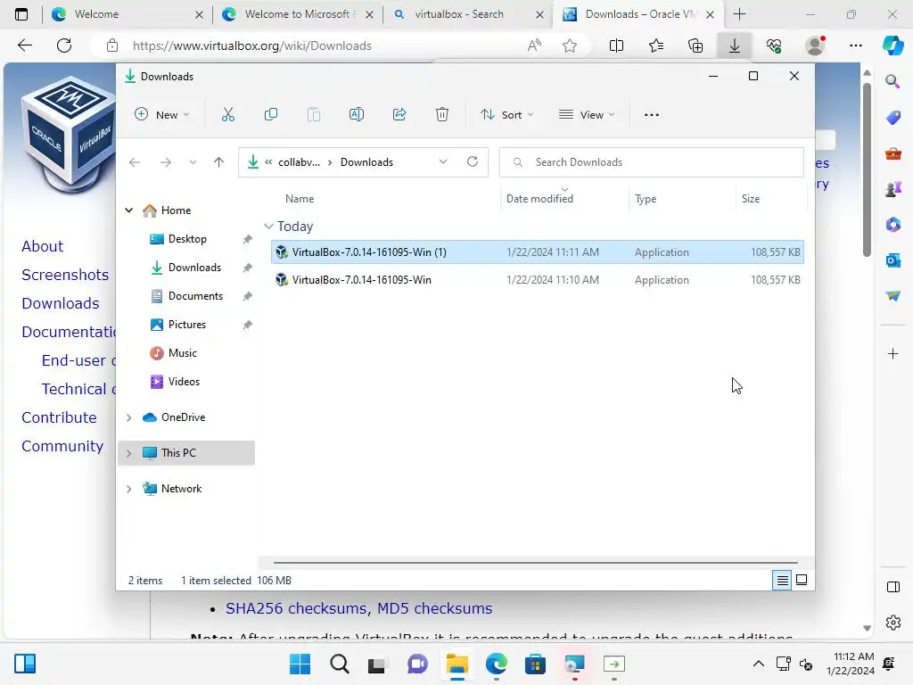Click SHA256 checksums link
The height and width of the screenshot is (685, 913).
296,608
